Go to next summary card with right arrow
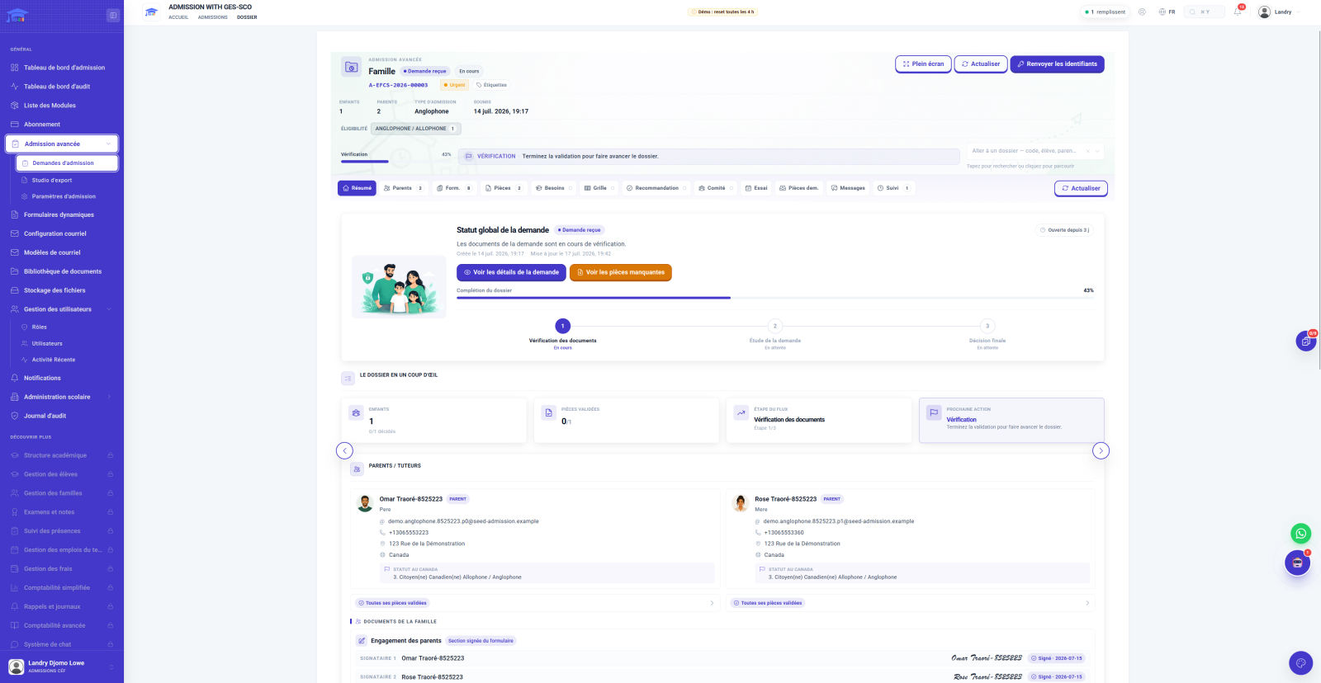Viewport: 1321px width, 683px height. (x=1101, y=450)
